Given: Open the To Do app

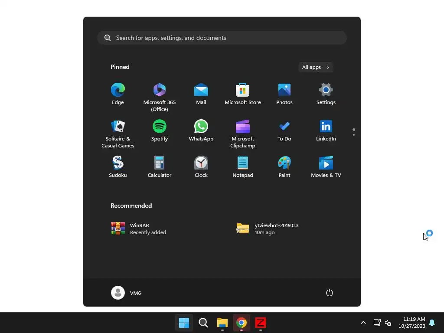Looking at the screenshot, I should (x=284, y=131).
